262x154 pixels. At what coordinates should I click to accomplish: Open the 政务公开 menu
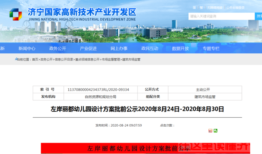pyautogui.click(x=58, y=48)
